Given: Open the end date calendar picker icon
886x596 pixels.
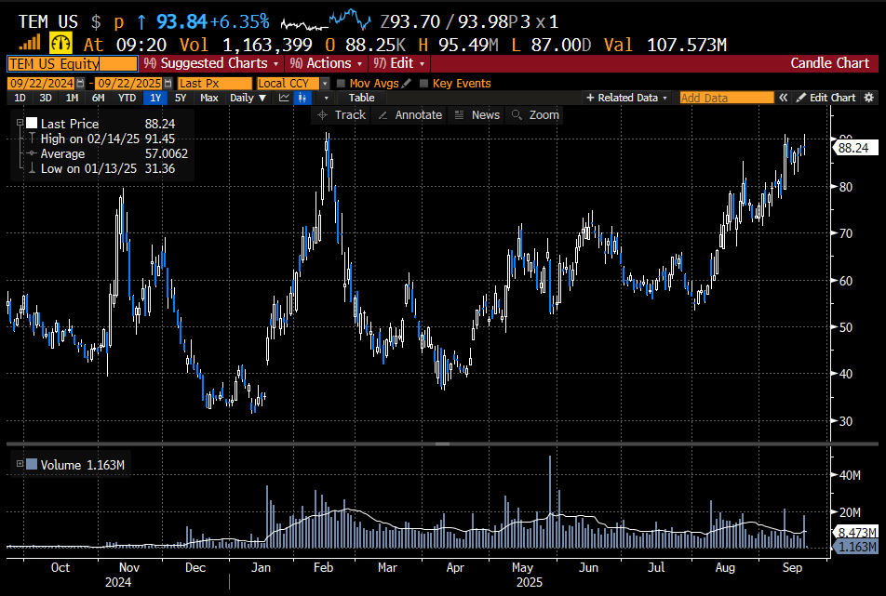Looking at the screenshot, I should tap(168, 84).
